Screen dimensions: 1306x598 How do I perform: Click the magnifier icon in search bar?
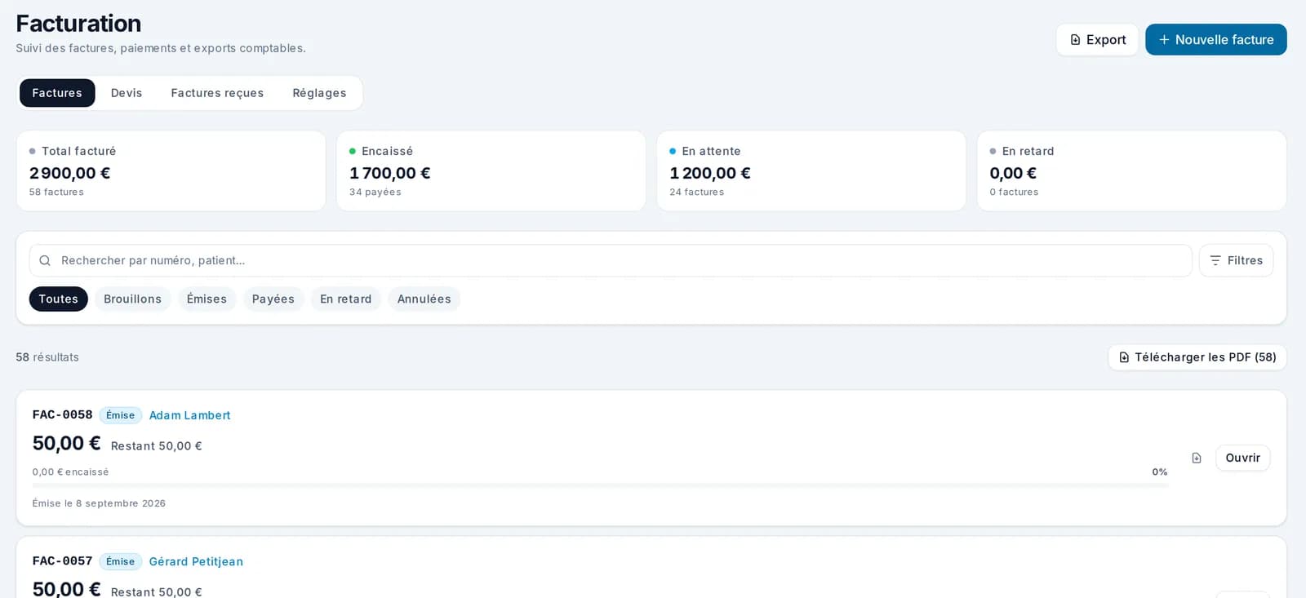pos(45,260)
